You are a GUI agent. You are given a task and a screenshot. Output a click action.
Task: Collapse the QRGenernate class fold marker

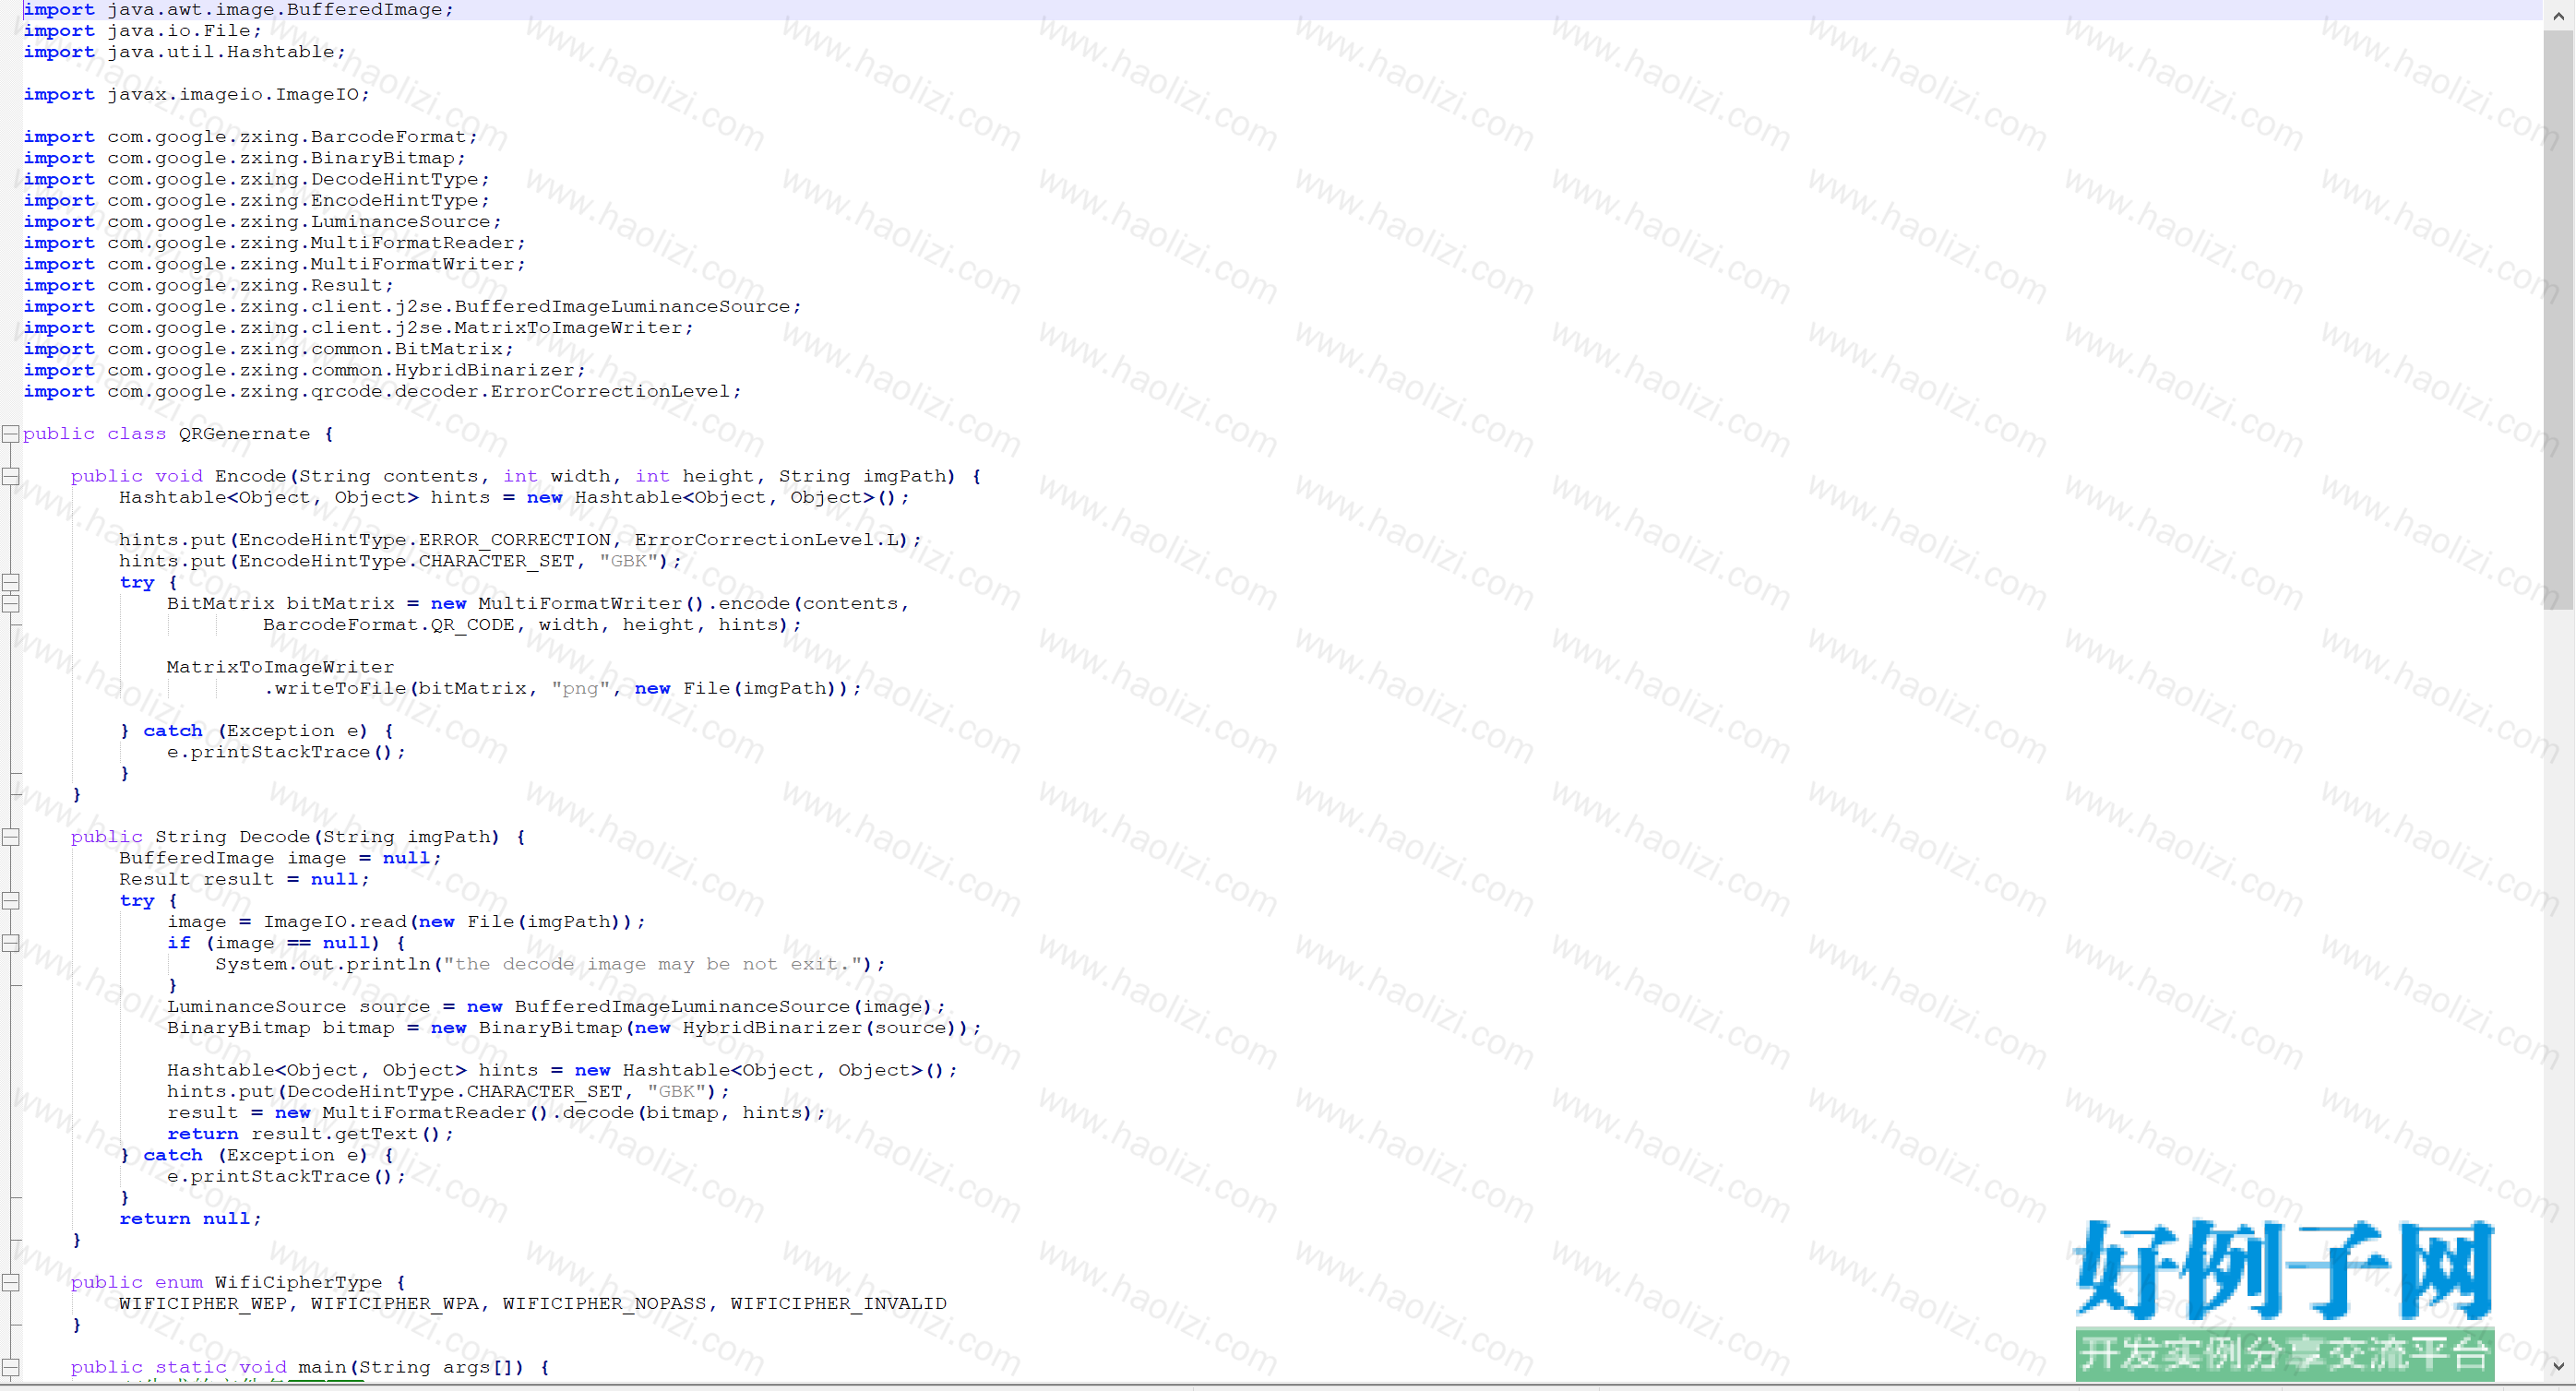[x=10, y=434]
